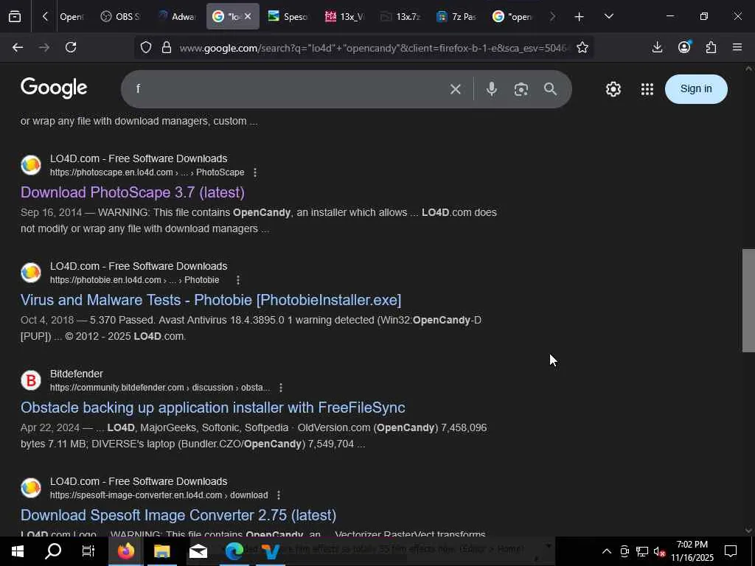Search by image with Google Lens icon

tap(521, 89)
